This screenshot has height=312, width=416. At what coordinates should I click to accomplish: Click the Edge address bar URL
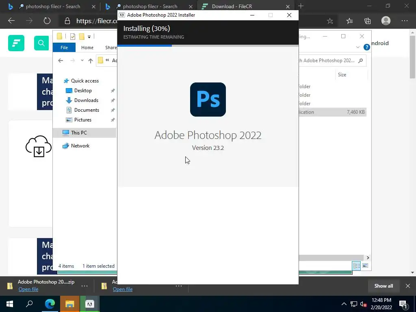97,21
